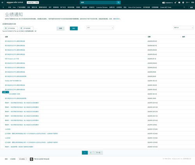Click the Help item in the header
Image resolution: width=195 pixels, height=165 pixels.
(x=193, y=2)
